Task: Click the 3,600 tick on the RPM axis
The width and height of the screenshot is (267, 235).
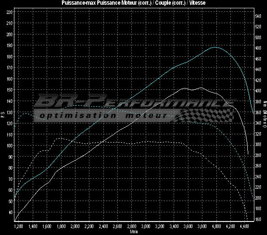Action: point(188,227)
